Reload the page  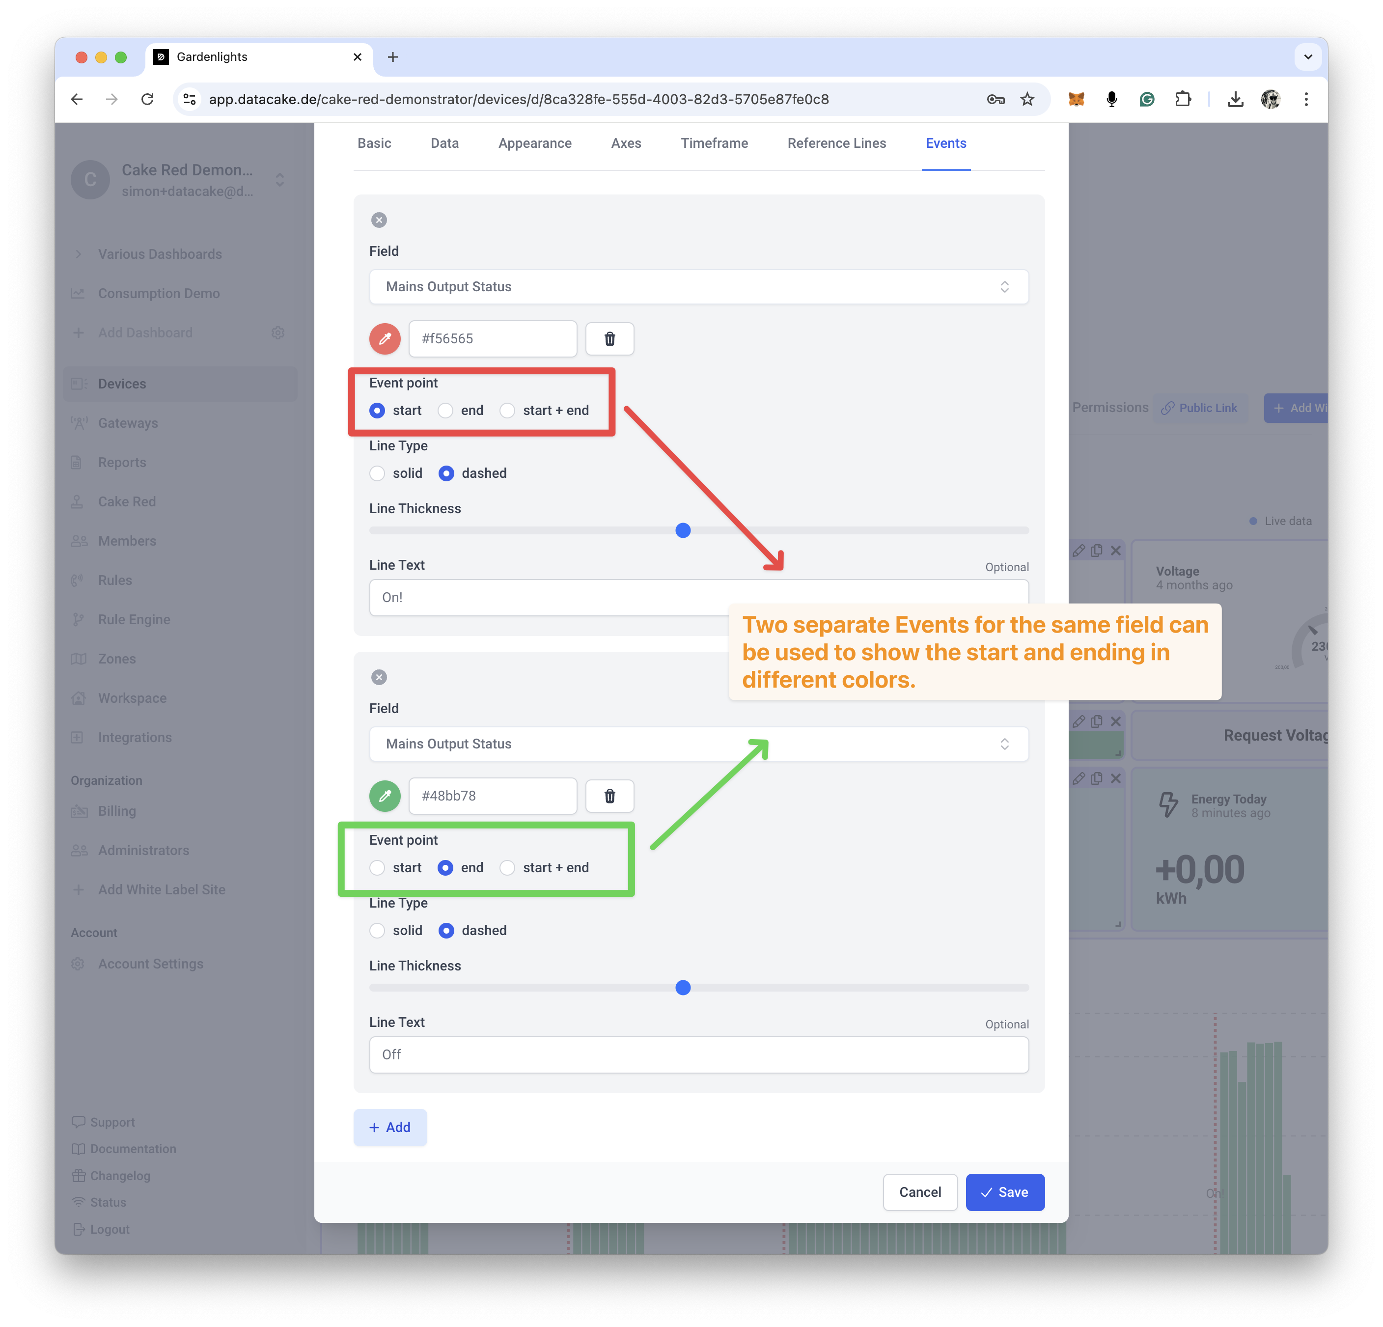(x=147, y=100)
